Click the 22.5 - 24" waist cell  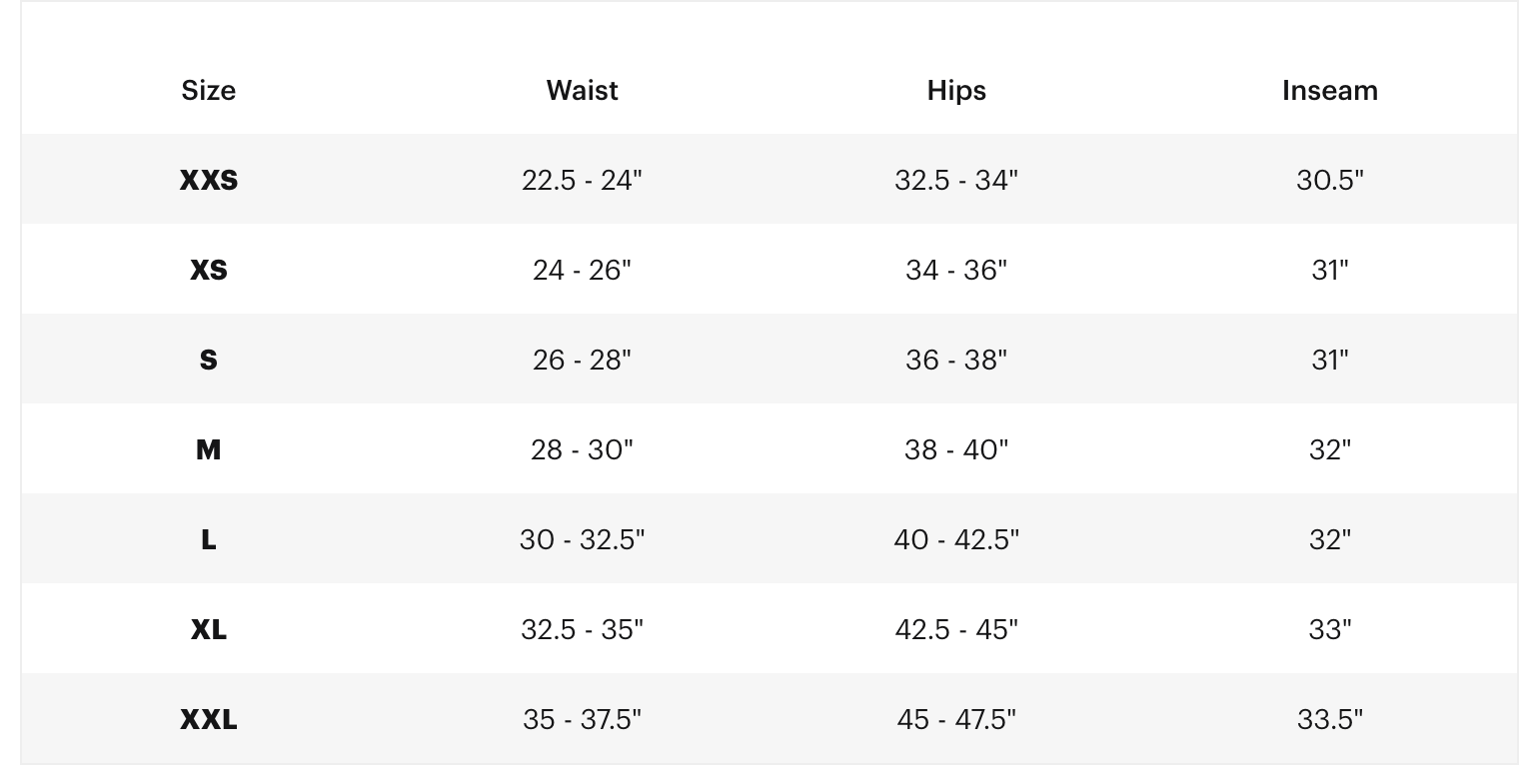(x=582, y=180)
